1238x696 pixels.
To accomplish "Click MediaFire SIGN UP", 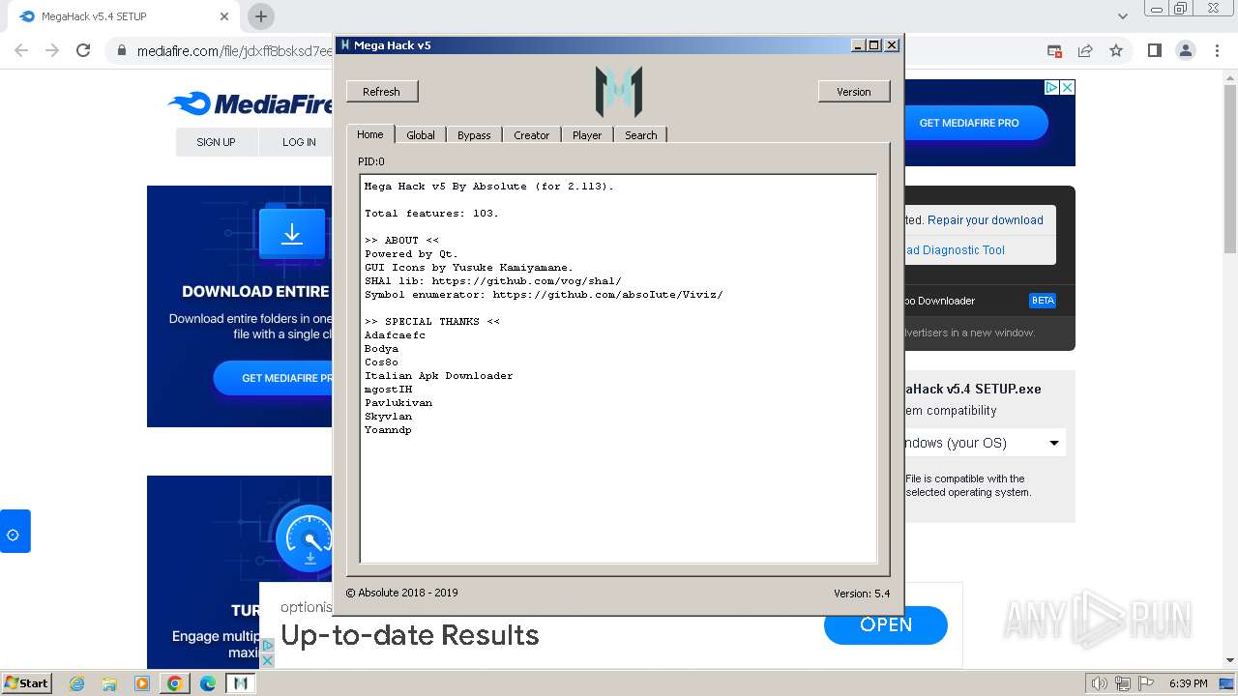I will [216, 142].
